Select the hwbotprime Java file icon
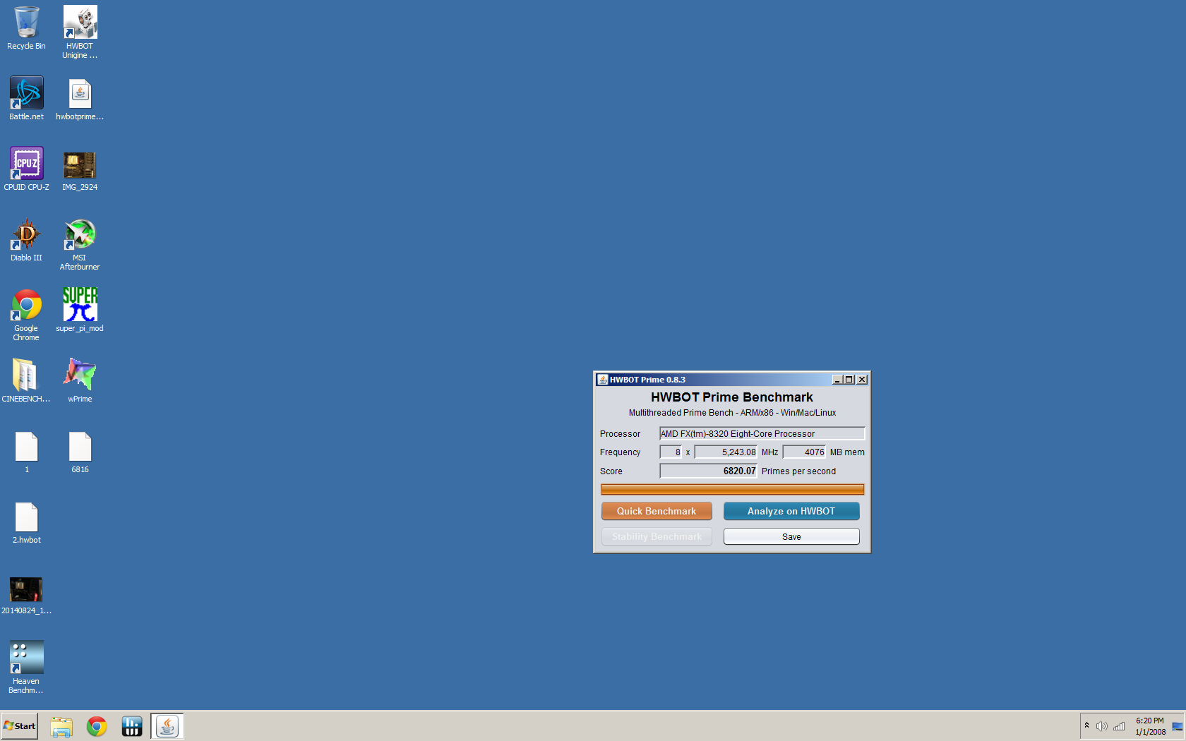Viewport: 1186px width, 741px height. coord(80,99)
